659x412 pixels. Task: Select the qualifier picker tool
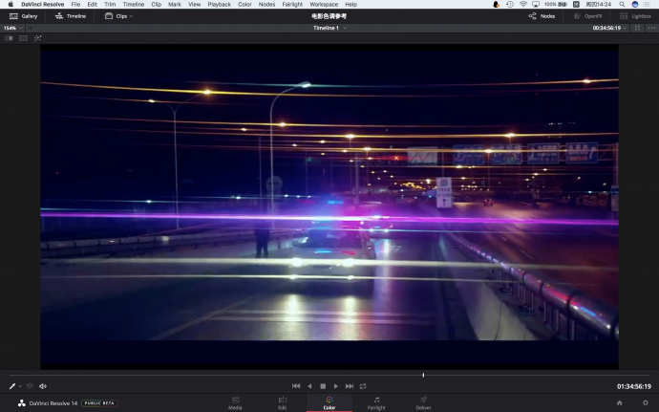(x=13, y=386)
